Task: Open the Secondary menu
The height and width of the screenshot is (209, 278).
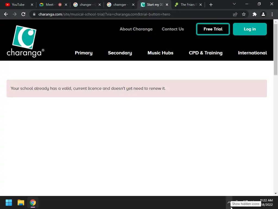Action: [120, 53]
